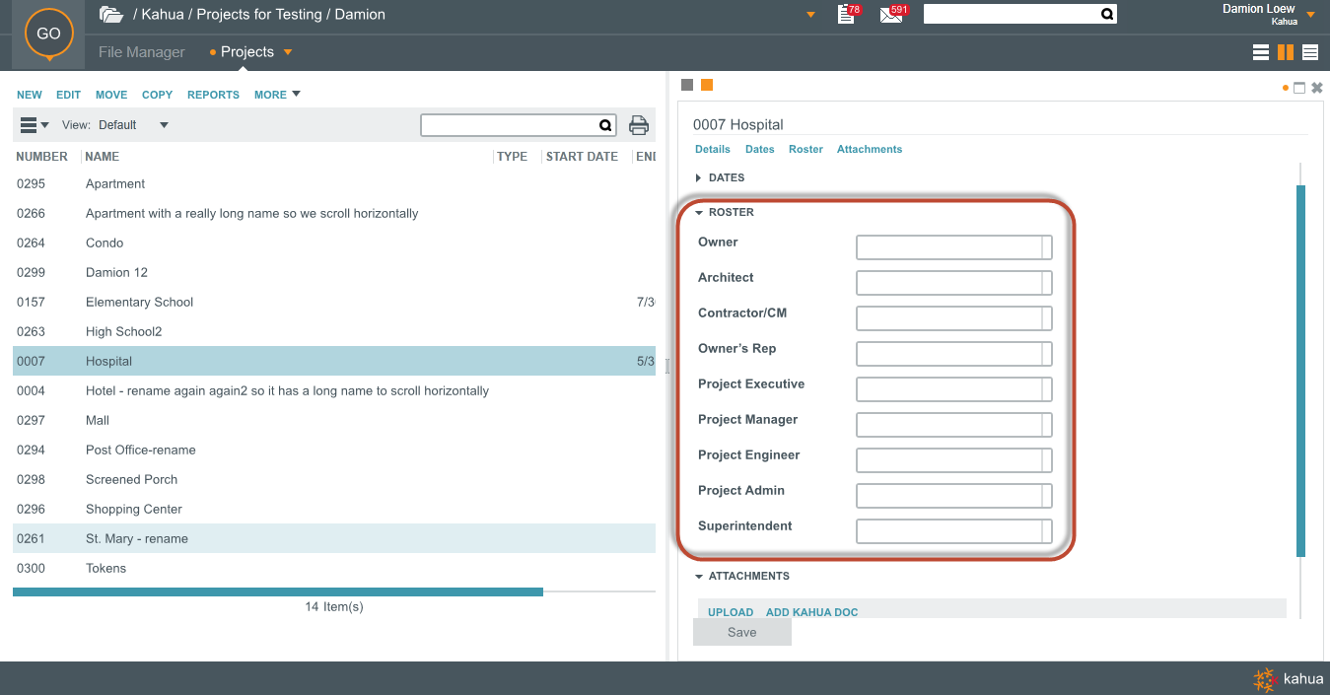Jump to the Roster section link

pyautogui.click(x=805, y=149)
